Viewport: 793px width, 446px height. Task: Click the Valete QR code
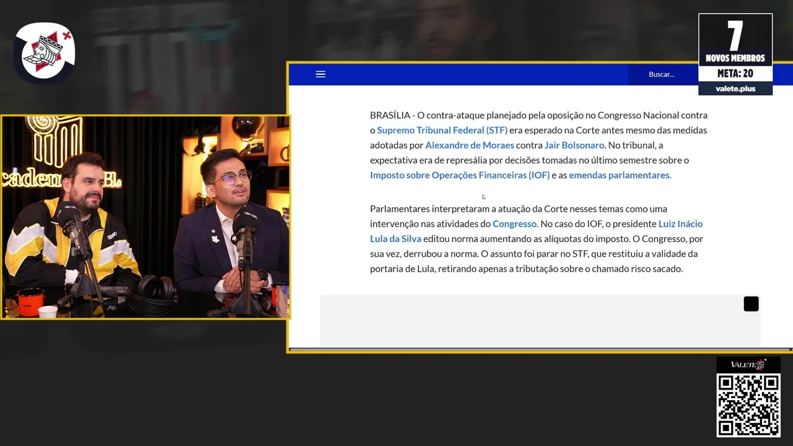tap(748, 404)
